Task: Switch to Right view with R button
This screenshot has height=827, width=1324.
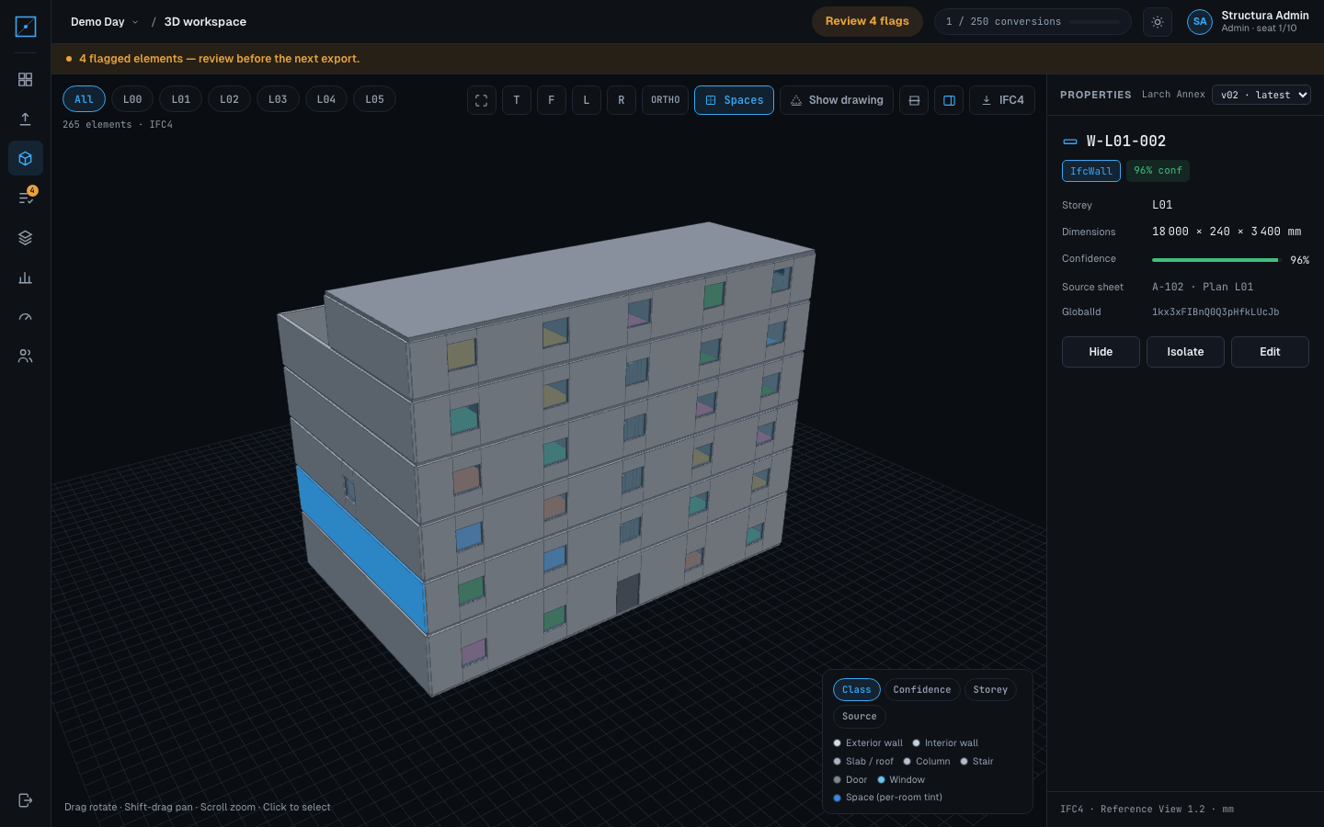Action: [622, 100]
